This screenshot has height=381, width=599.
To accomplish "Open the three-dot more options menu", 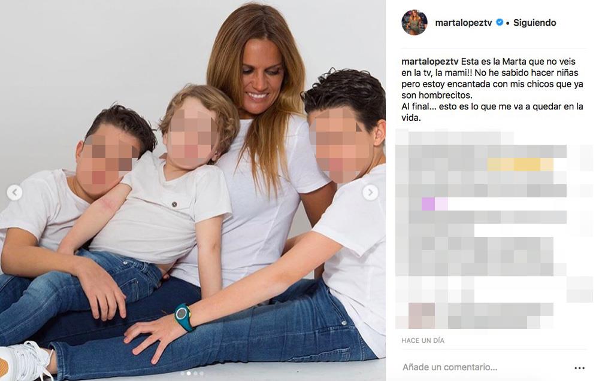I will 579,368.
